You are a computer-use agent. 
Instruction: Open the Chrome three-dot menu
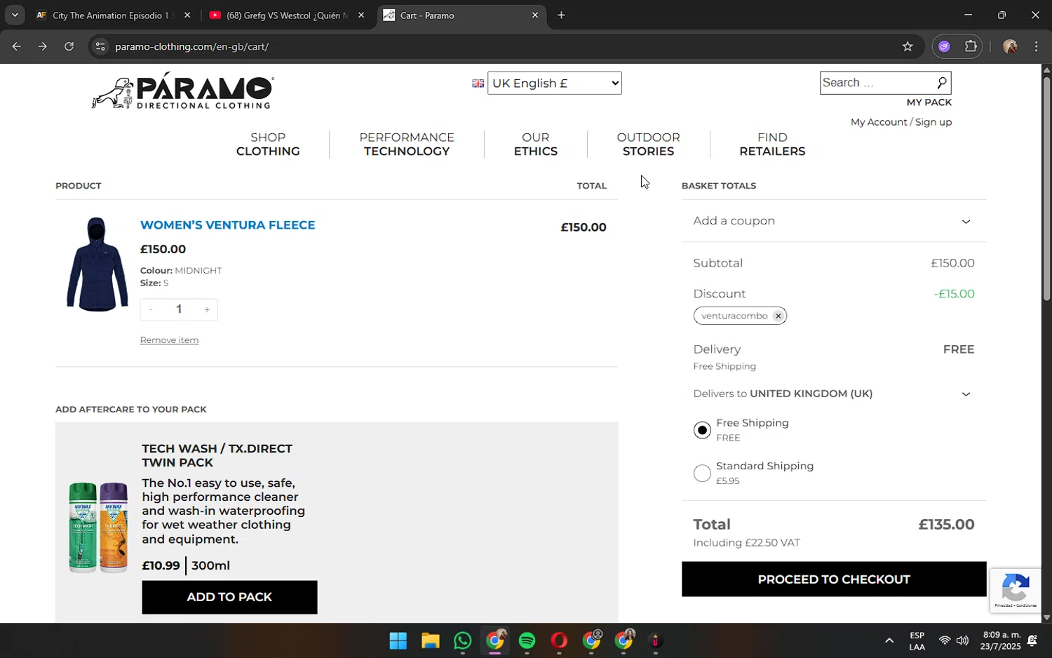click(x=1036, y=46)
